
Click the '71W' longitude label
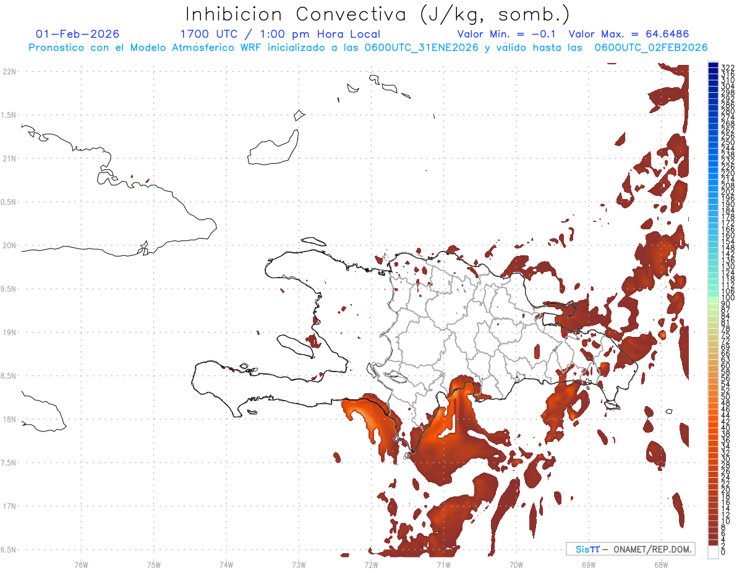pos(443,564)
